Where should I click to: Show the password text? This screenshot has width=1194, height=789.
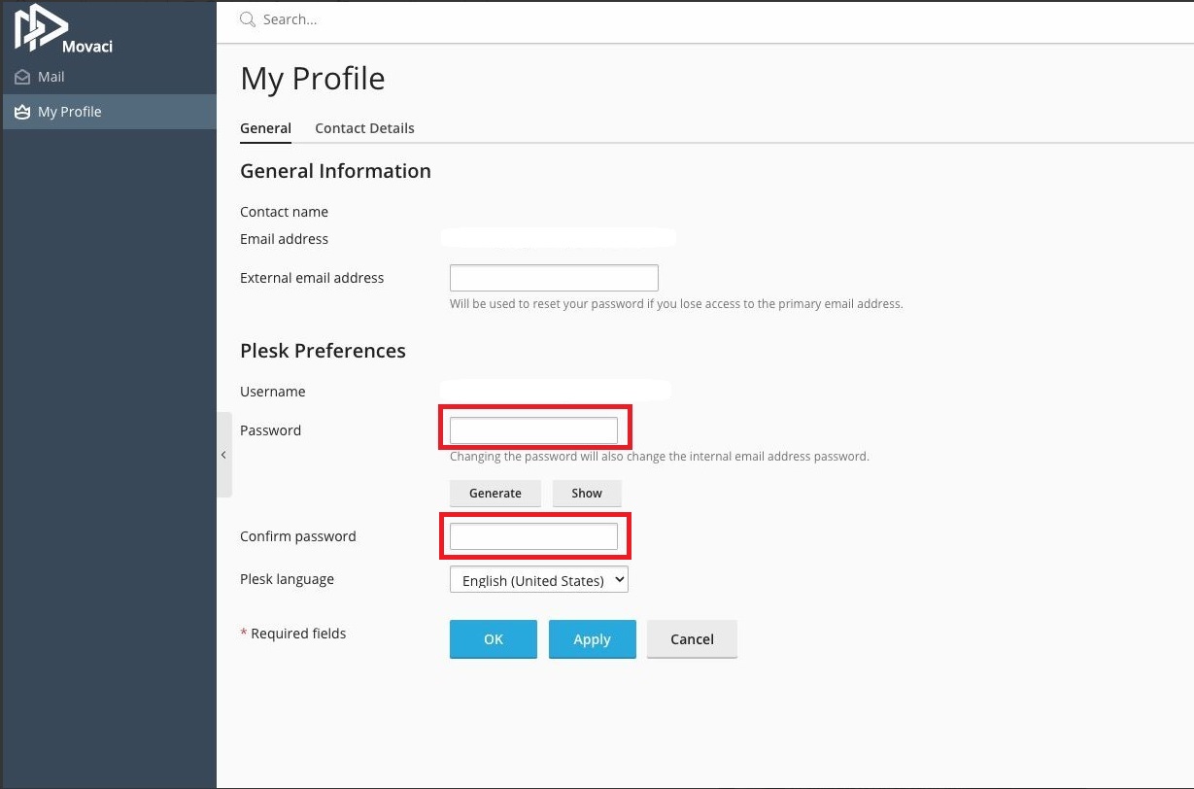[587, 493]
